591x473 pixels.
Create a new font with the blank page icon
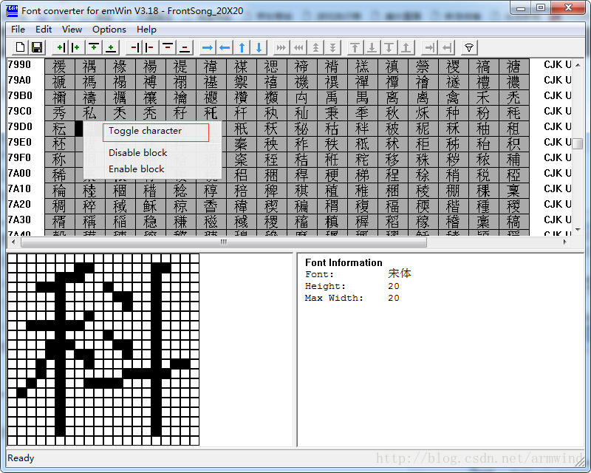[21, 47]
